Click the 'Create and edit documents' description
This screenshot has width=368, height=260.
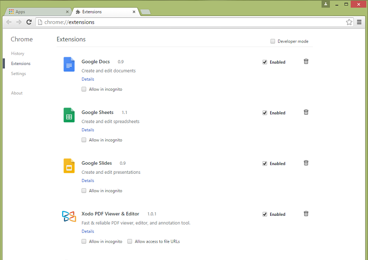point(109,71)
